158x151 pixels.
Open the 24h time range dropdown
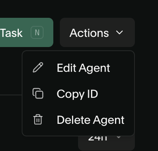point(106,143)
